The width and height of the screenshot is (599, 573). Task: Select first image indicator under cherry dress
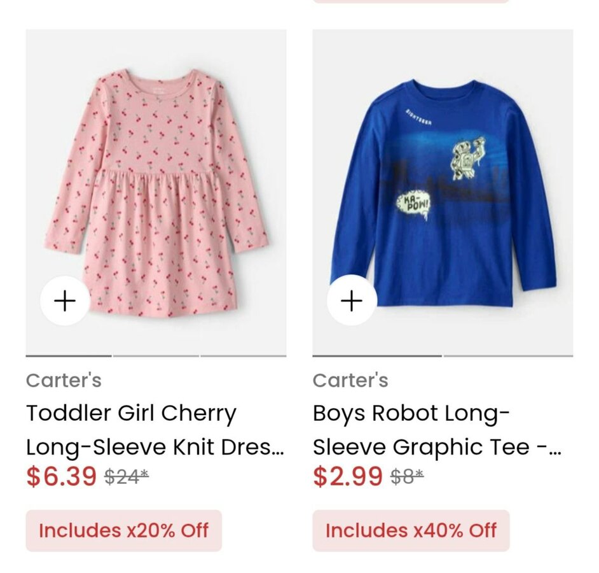69,356
